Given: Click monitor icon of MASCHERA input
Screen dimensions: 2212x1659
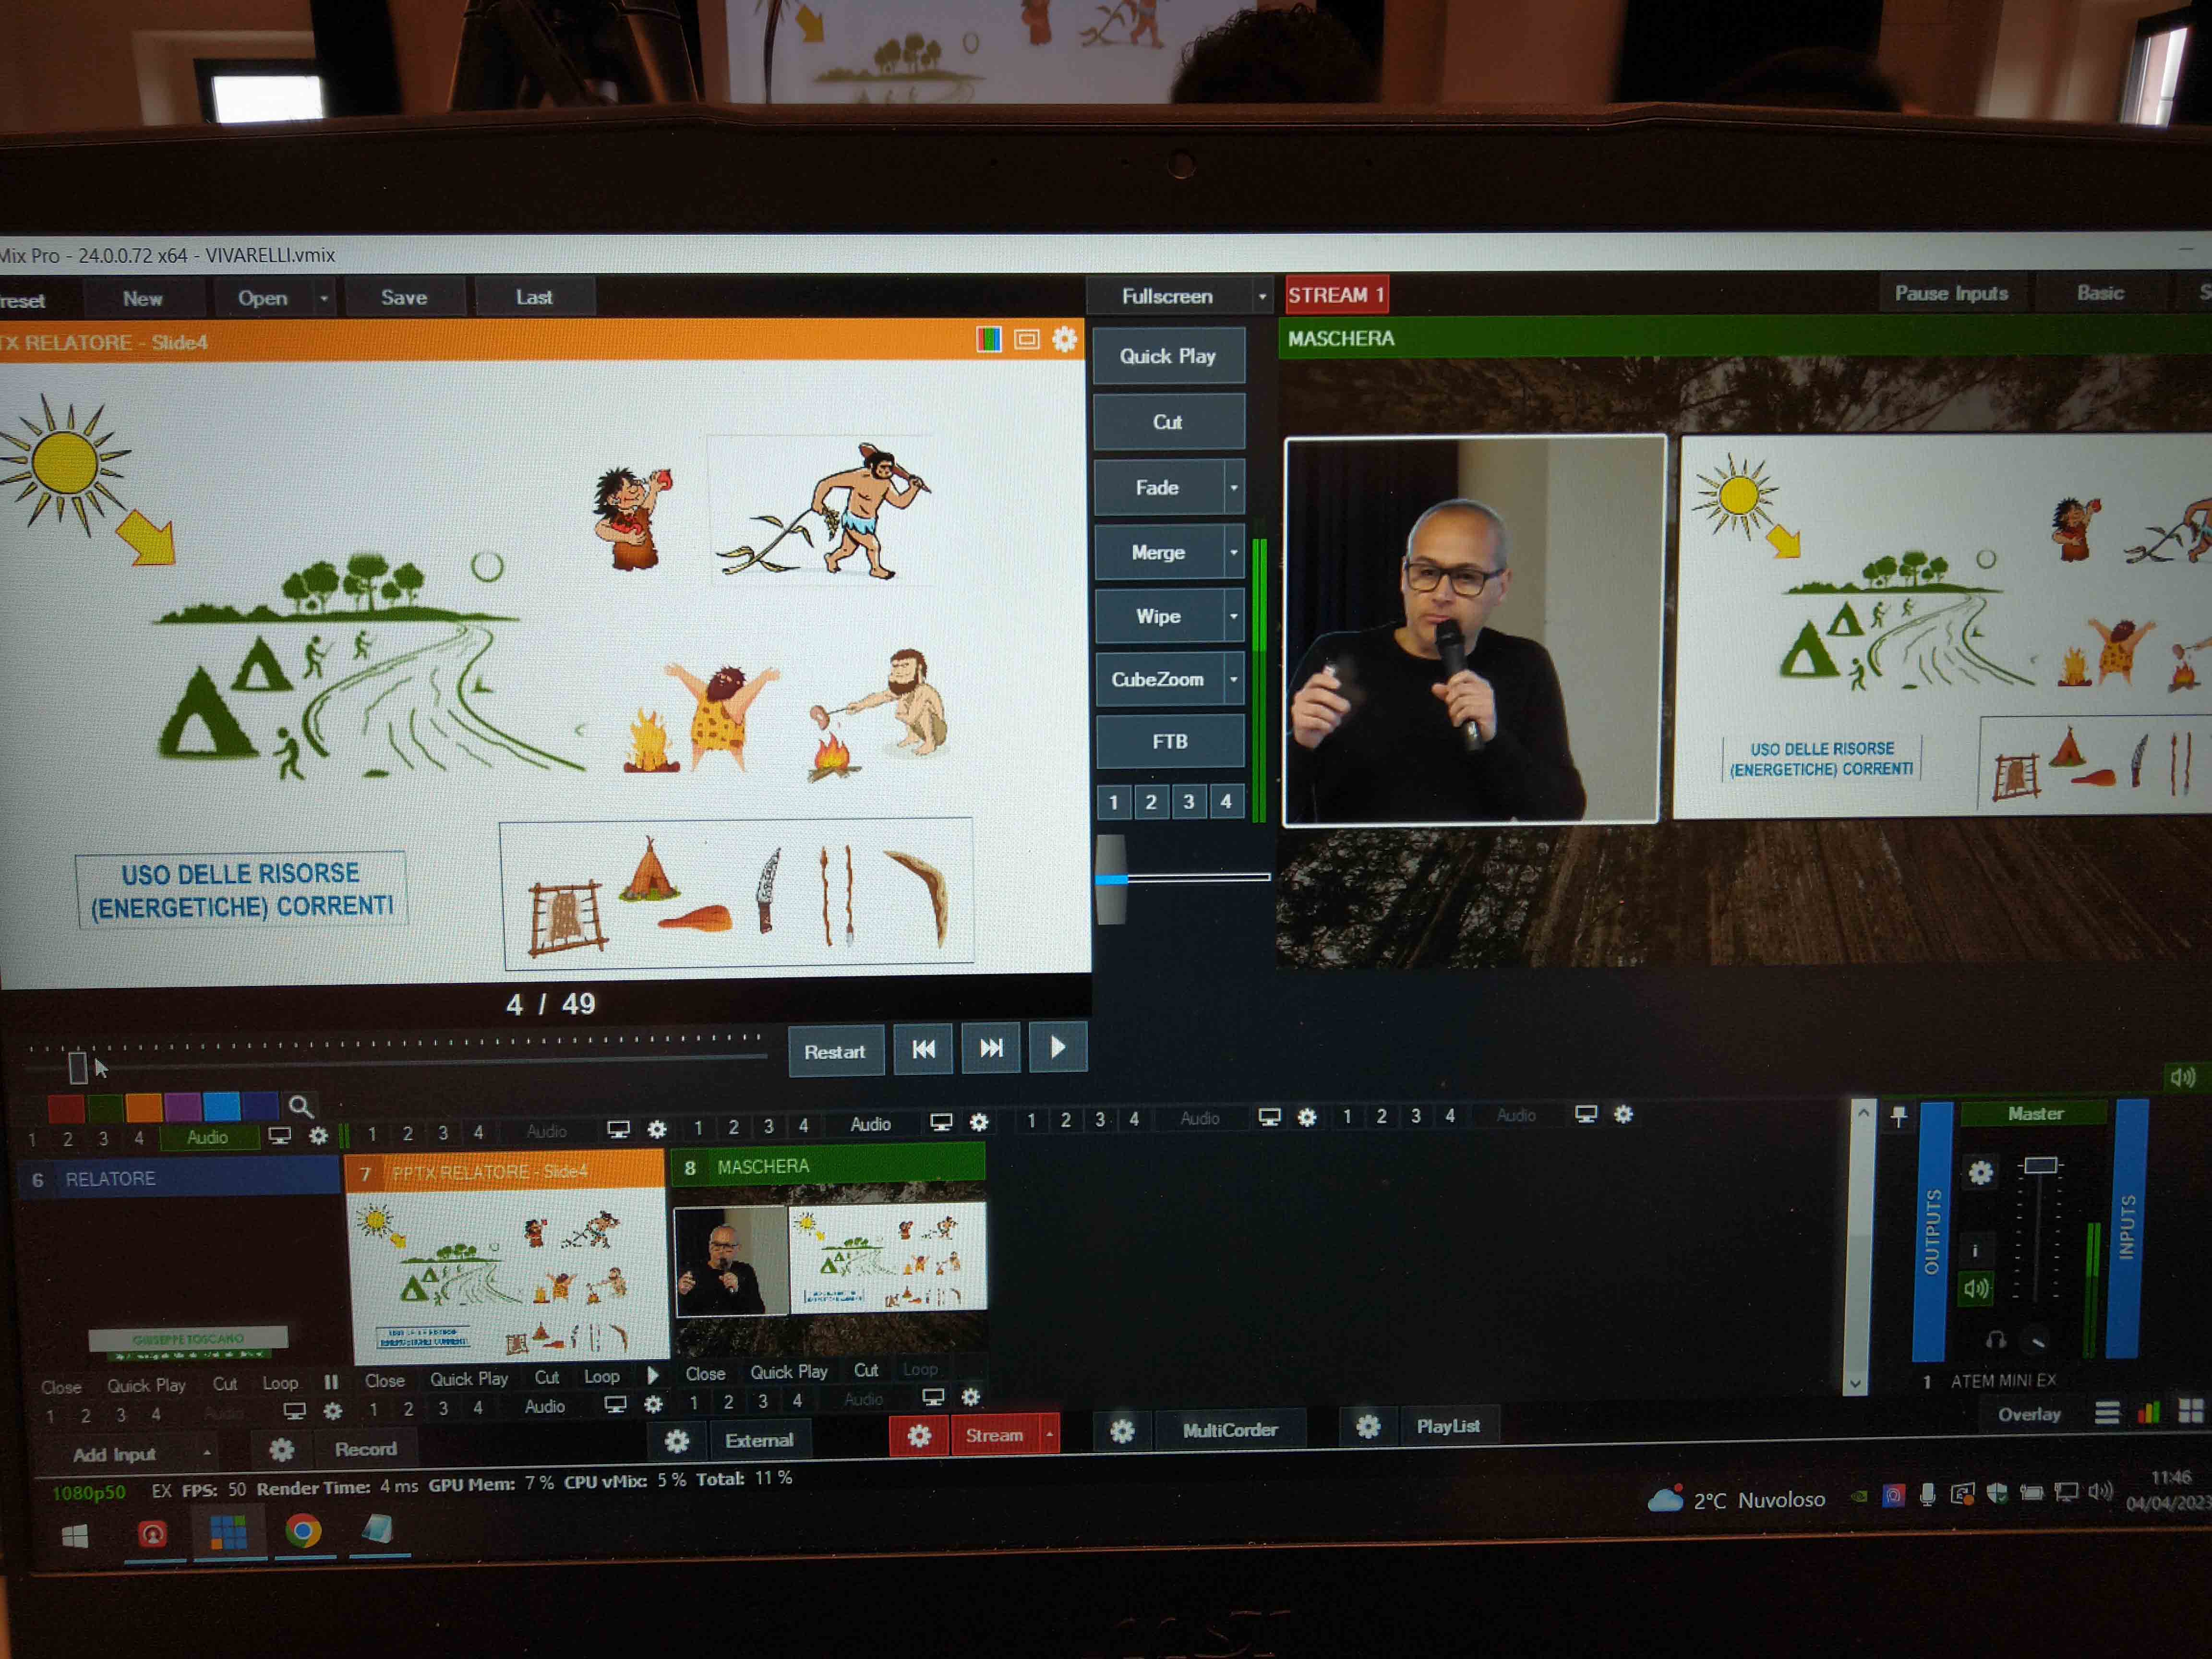Looking at the screenshot, I should click(933, 1397).
